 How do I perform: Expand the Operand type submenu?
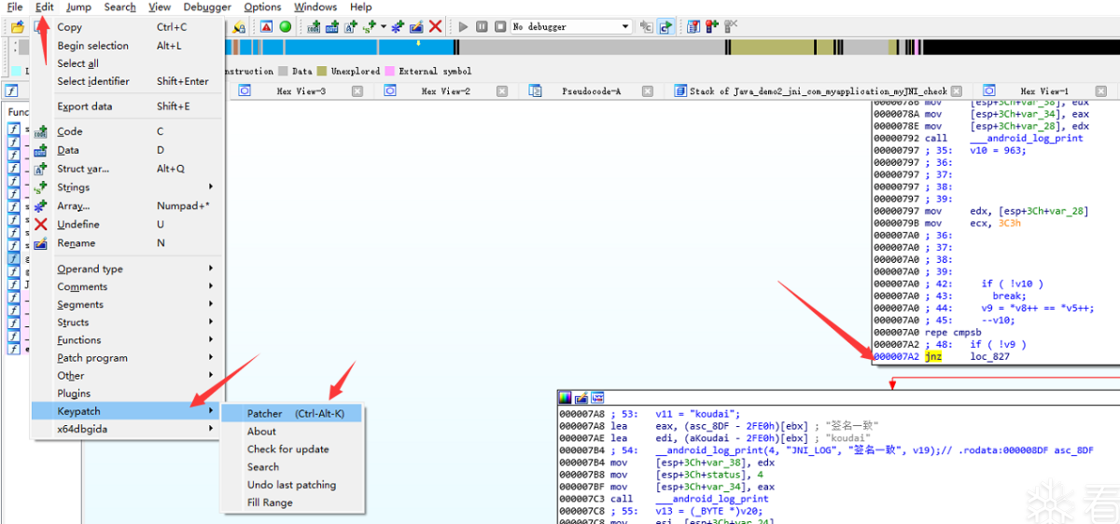tap(127, 269)
